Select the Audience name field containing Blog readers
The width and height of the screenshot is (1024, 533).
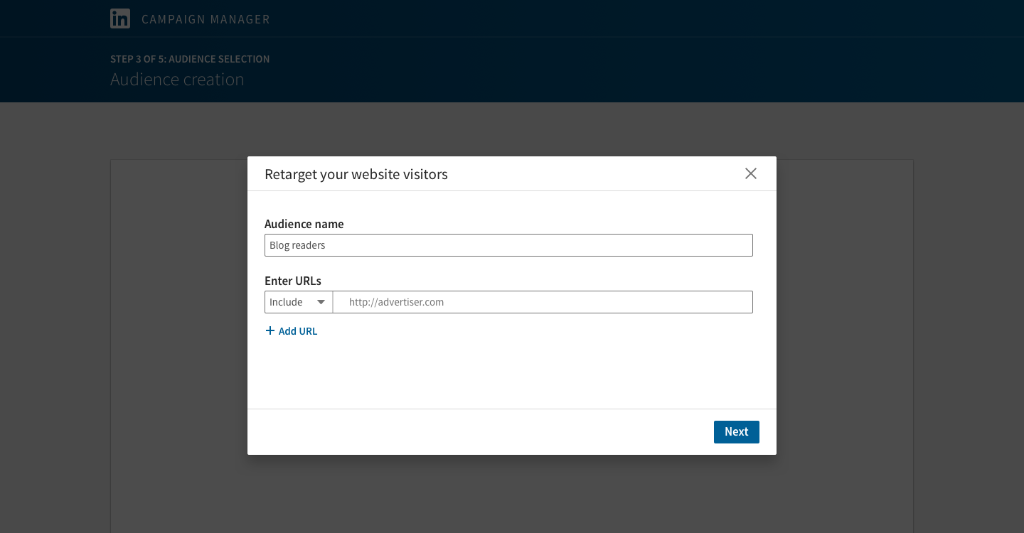[x=508, y=245]
